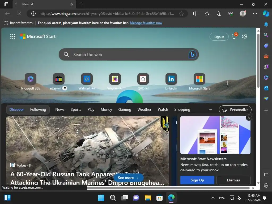
Task: Stop loading the page
Action: [x=19, y=14]
